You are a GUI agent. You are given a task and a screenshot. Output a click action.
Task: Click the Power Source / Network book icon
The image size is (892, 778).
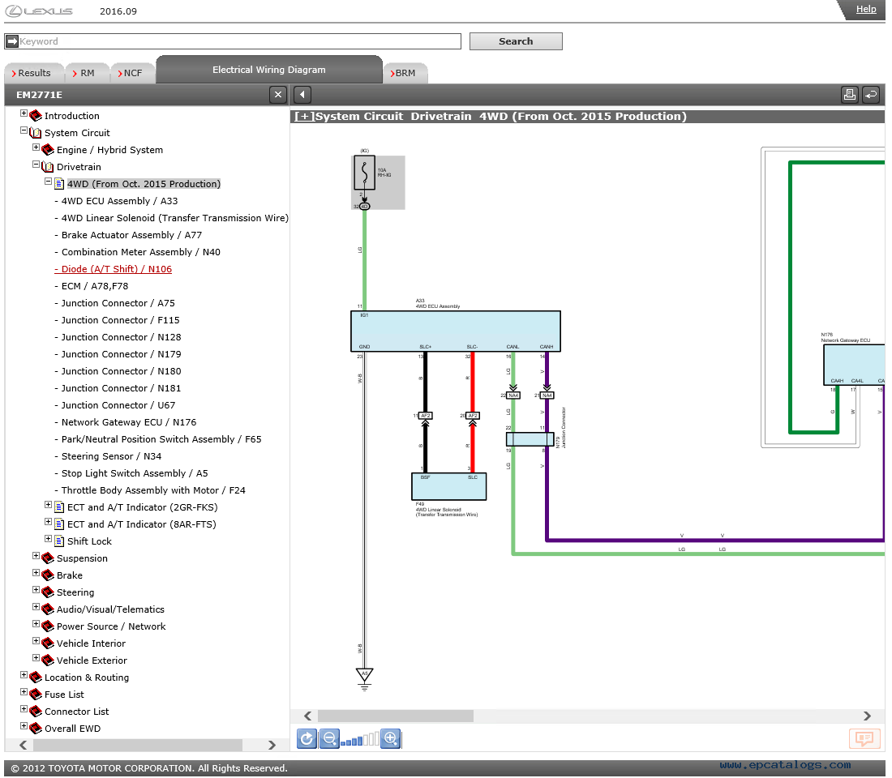click(x=48, y=626)
